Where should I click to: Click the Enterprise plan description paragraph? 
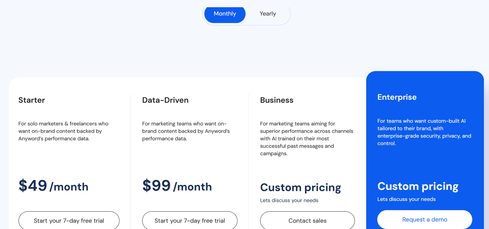point(424,132)
